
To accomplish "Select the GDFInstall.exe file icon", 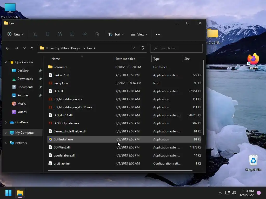I will [x=50, y=139].
